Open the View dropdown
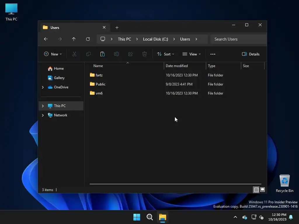 pos(192,54)
